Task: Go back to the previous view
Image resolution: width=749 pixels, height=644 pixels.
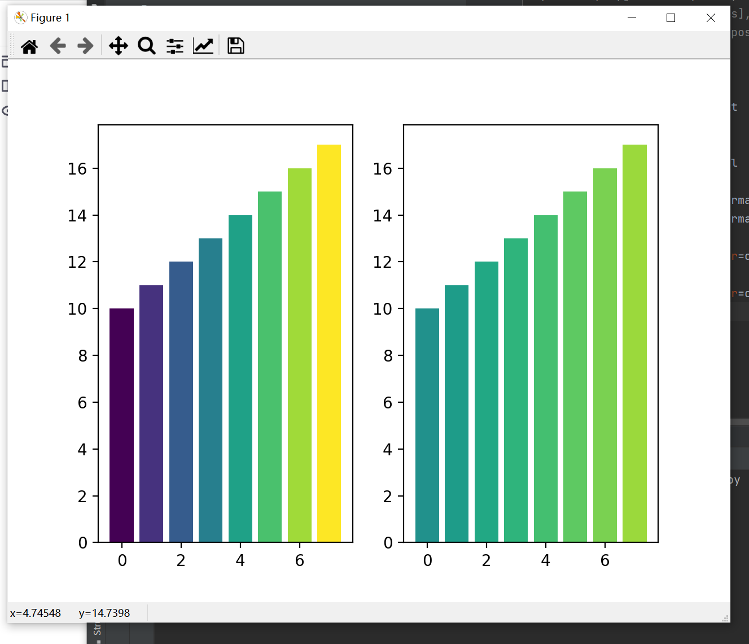Action: (x=57, y=46)
